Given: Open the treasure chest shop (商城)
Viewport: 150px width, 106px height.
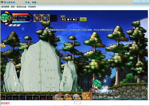Looking at the screenshot, I should point(87,96).
